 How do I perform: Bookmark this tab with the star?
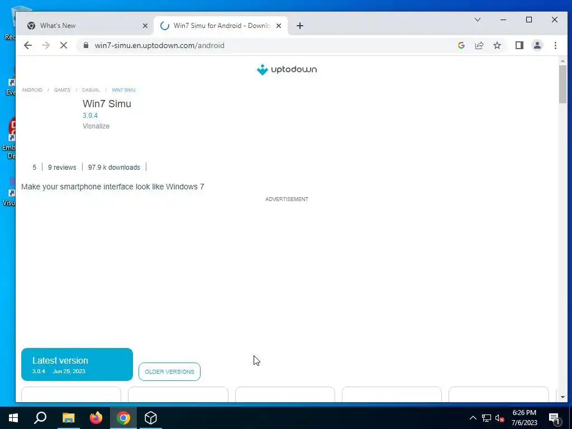[497, 45]
